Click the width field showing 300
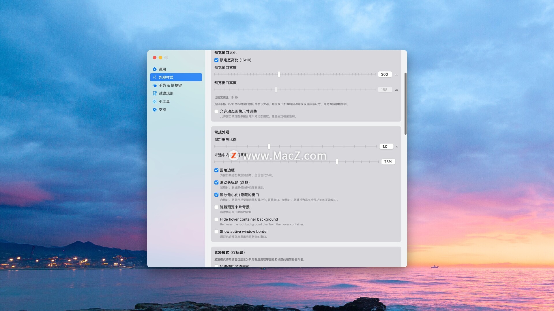Screen dimensions: 554x311 (x=385, y=74)
